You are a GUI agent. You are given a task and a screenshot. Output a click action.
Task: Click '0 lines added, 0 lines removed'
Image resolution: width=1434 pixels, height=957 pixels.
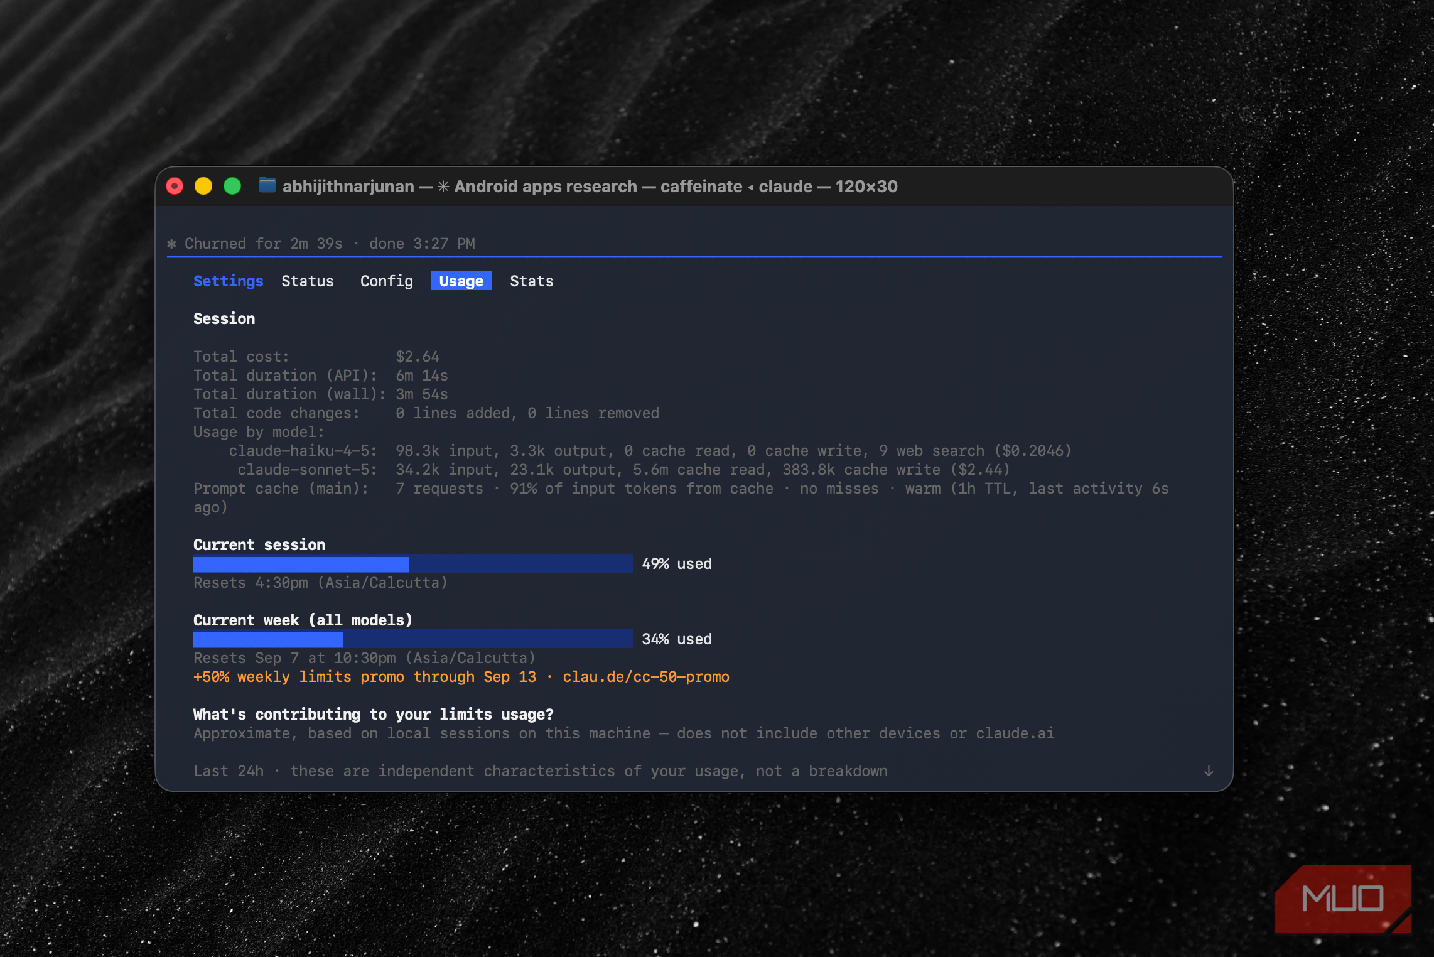coord(527,413)
